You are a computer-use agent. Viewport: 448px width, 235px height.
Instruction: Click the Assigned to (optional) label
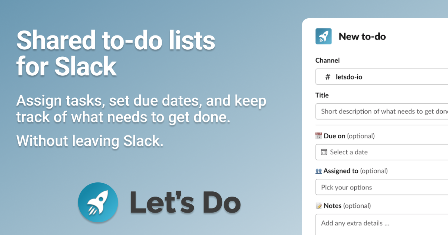coord(355,171)
